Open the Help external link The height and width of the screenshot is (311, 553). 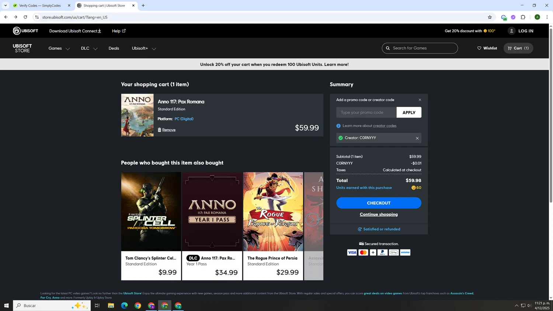tap(119, 31)
